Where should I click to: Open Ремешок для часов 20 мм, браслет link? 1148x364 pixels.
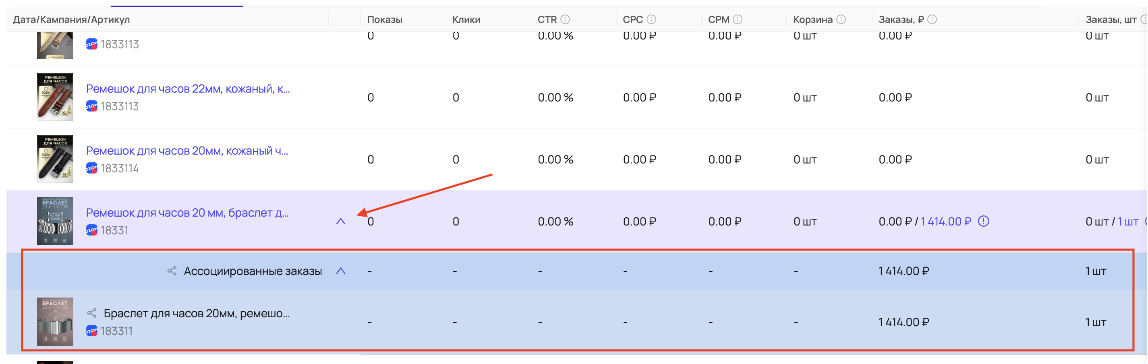pos(187,213)
